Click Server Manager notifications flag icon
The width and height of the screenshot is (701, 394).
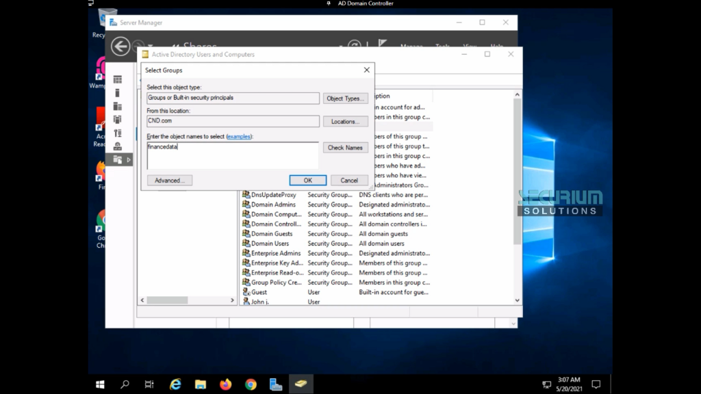click(382, 43)
